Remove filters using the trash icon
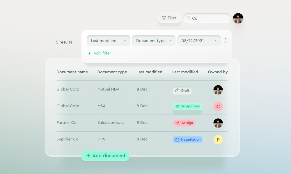The width and height of the screenshot is (291, 174). tap(225, 41)
